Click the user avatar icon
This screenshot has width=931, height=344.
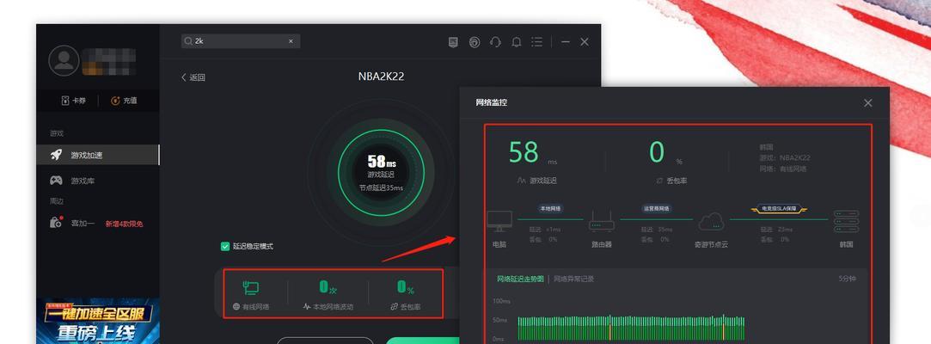coord(64,61)
